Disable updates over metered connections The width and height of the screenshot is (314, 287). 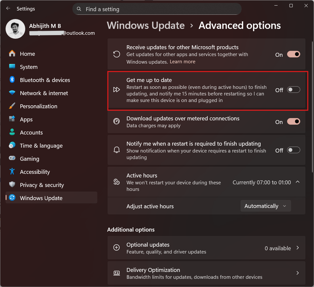click(293, 121)
